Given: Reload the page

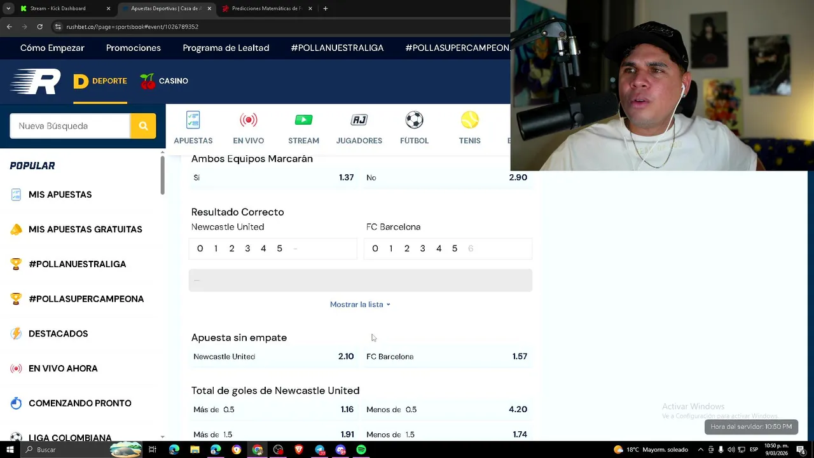Looking at the screenshot, I should (39, 27).
